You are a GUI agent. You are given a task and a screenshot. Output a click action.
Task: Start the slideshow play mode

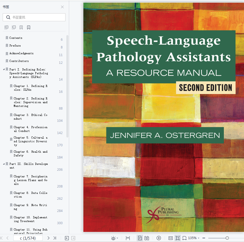pos(158,238)
